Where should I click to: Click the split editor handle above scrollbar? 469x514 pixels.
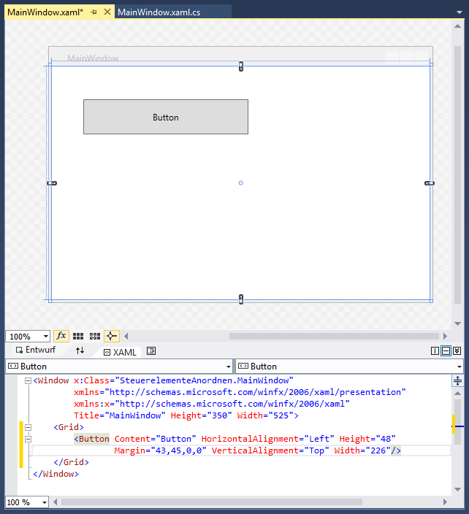(x=457, y=380)
